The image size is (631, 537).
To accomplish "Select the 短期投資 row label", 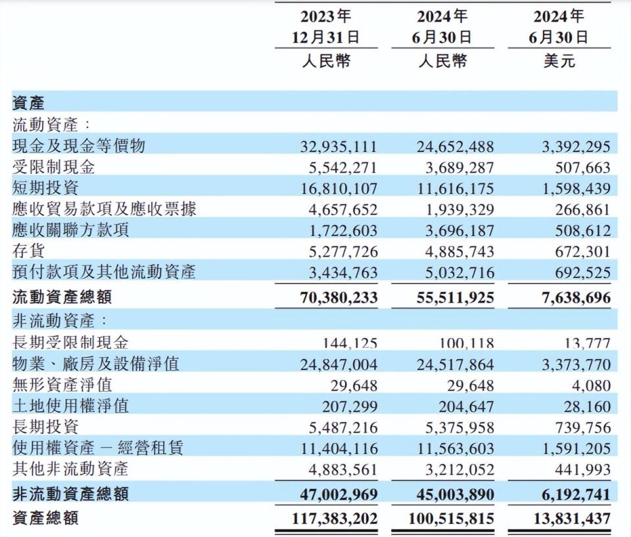I will (45, 188).
